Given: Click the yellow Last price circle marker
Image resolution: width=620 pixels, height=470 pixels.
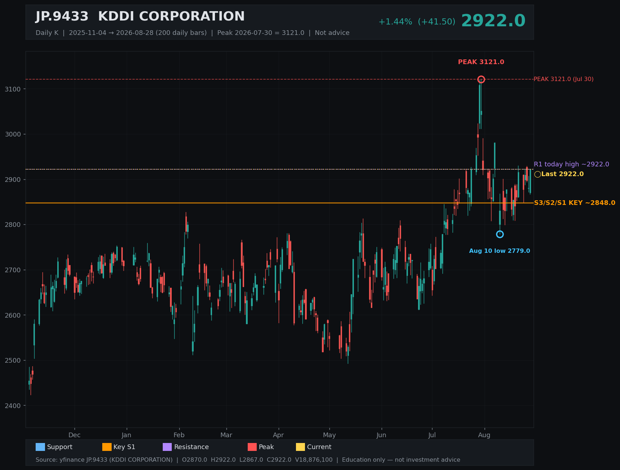Looking at the screenshot, I should pos(538,174).
